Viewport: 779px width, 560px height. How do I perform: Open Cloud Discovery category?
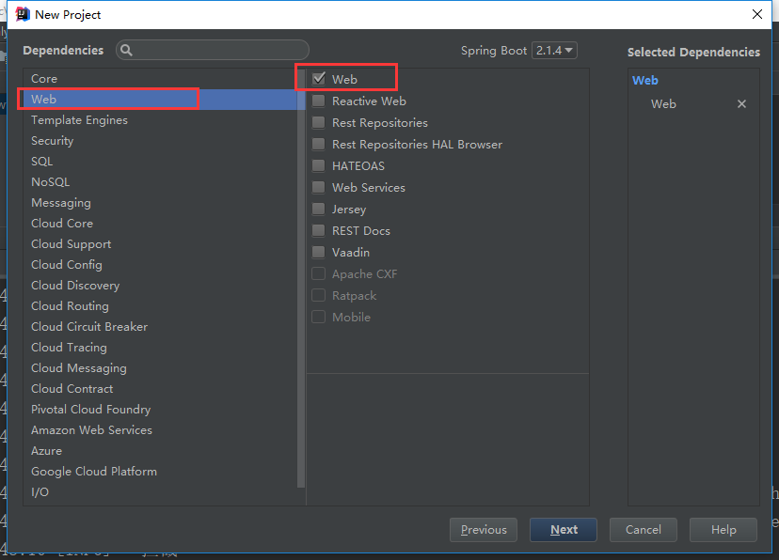click(x=160, y=286)
